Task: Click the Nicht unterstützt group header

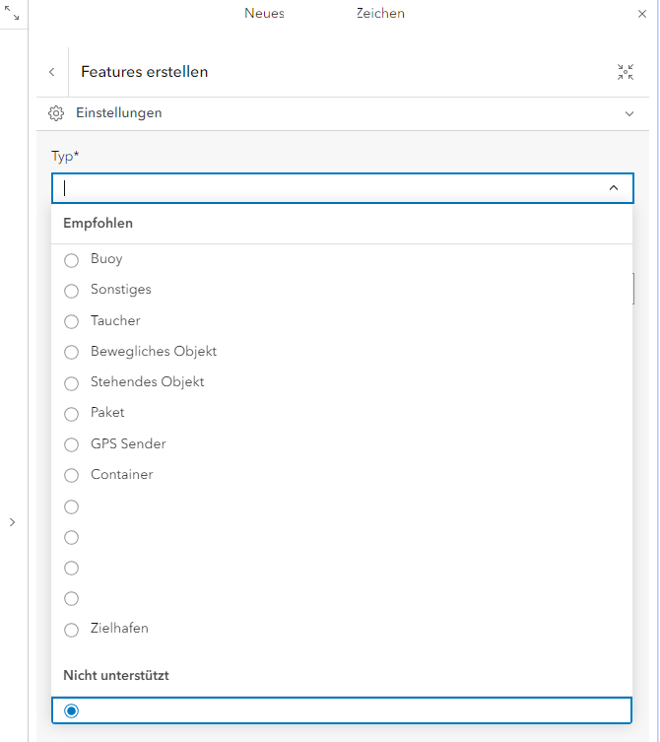Action: coord(116,675)
